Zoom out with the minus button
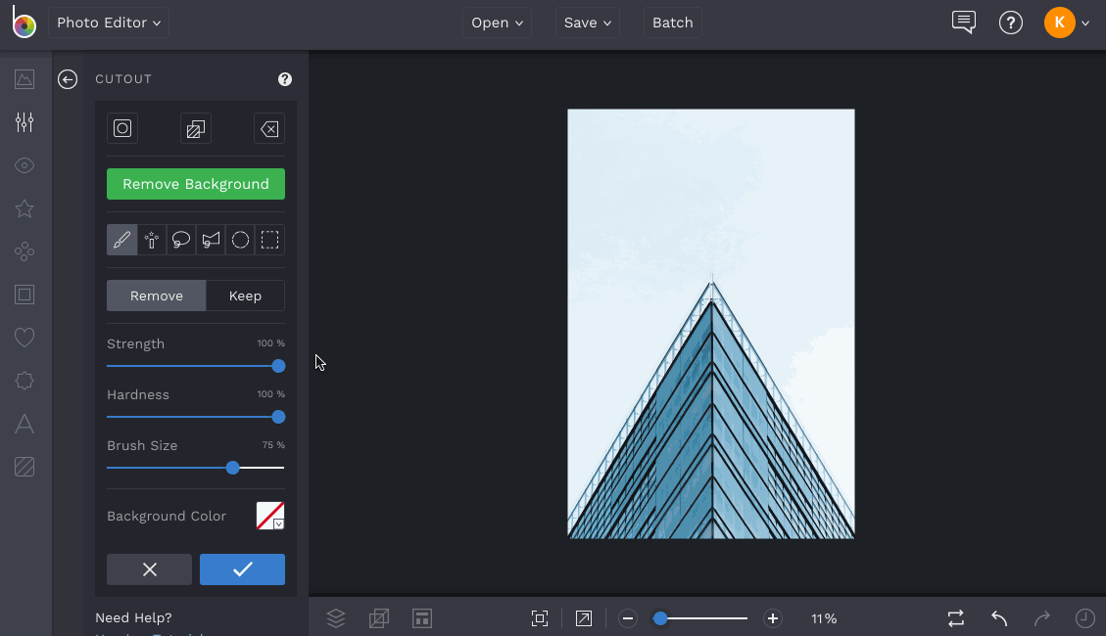This screenshot has height=636, width=1106. (628, 618)
